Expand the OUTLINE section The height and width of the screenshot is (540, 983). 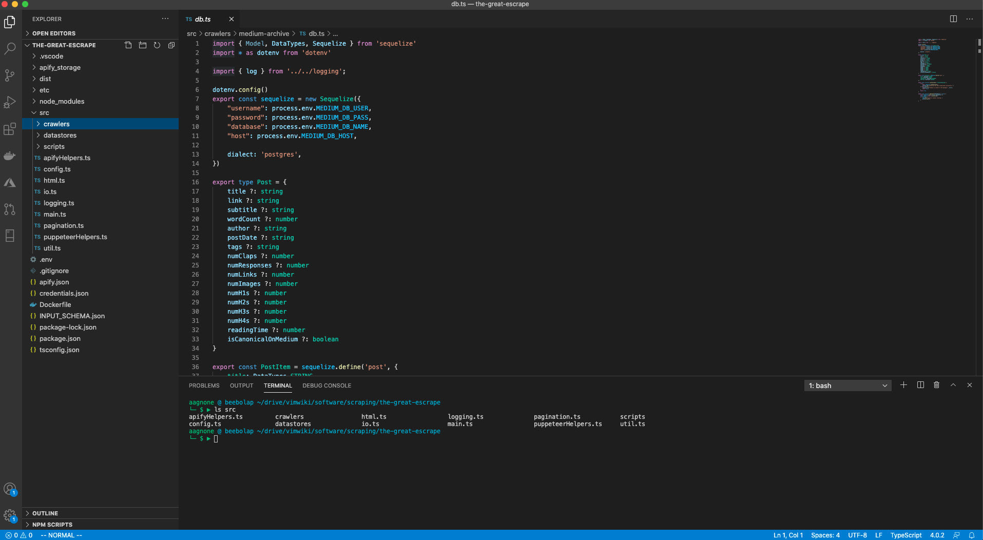101,513
